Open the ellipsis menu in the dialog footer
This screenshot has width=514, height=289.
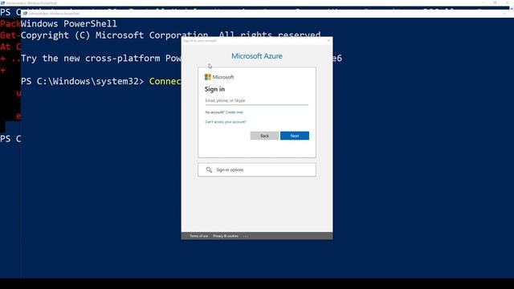pos(246,236)
